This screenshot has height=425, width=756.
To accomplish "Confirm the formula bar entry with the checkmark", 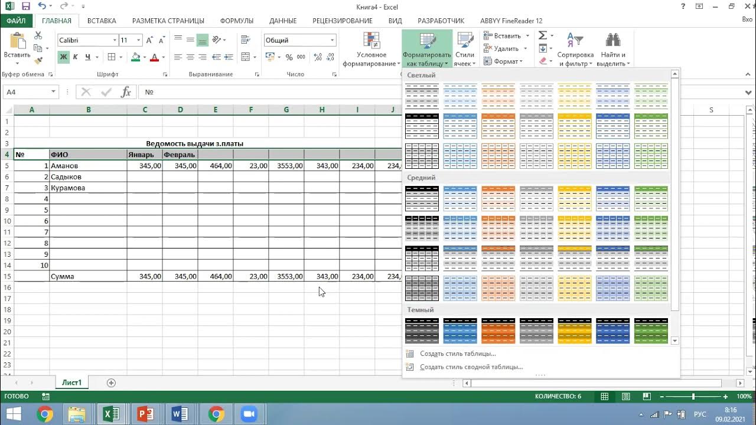I will (x=106, y=92).
